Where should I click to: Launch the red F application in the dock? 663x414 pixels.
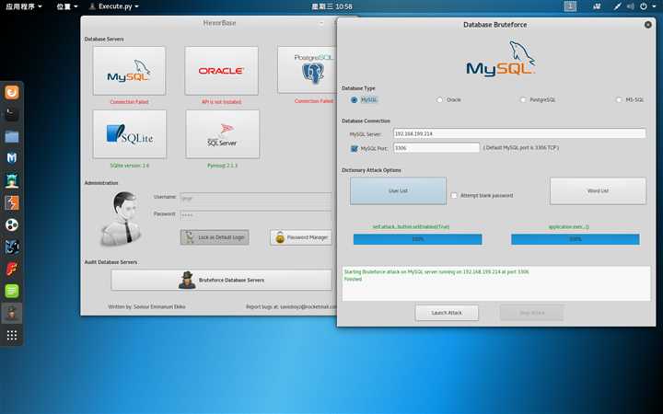[12, 269]
